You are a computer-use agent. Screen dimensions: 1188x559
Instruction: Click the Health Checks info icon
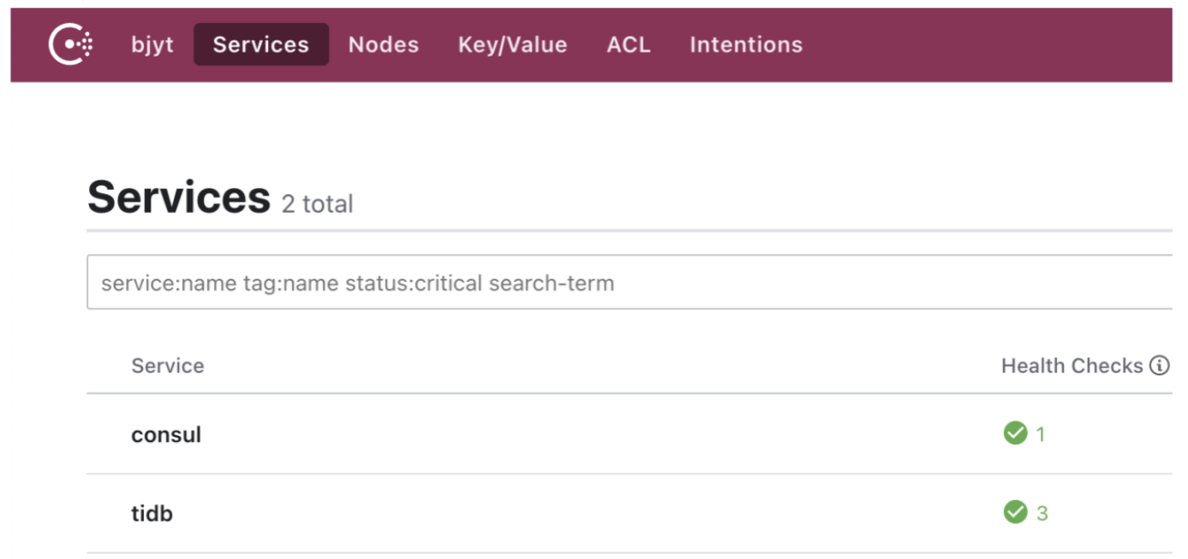(1160, 366)
